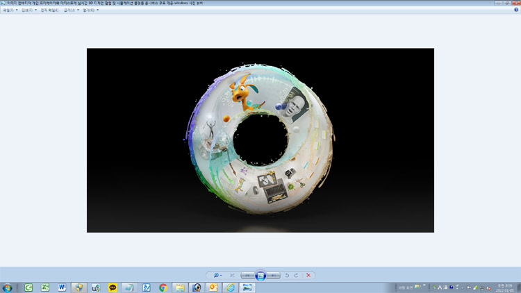The height and width of the screenshot is (293, 521).
Task: Open the notepad-like app in taskbar
Action: 129,287
